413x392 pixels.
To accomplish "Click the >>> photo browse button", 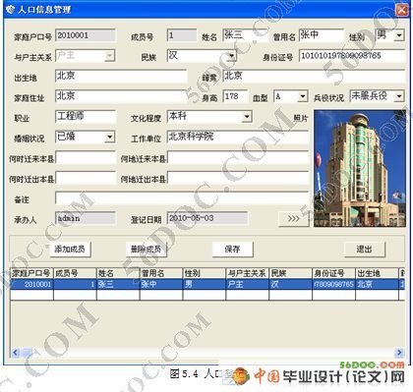I will click(293, 218).
